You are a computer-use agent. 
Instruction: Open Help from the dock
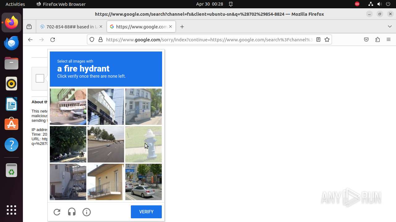click(x=11, y=145)
